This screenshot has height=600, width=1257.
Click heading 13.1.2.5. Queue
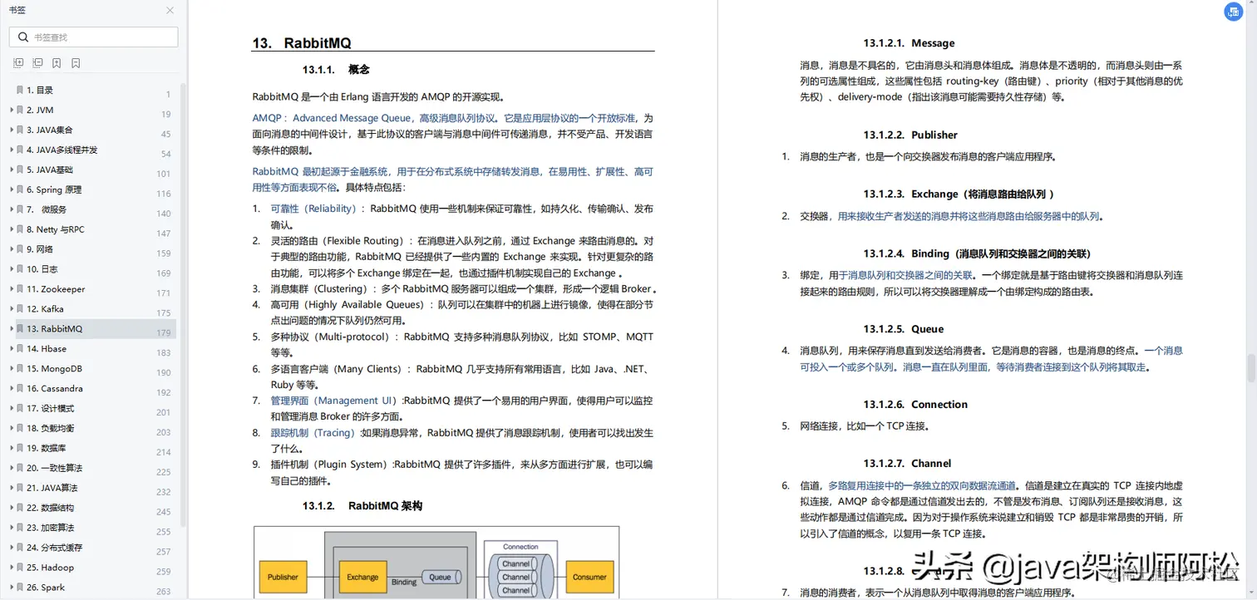pyautogui.click(x=904, y=329)
